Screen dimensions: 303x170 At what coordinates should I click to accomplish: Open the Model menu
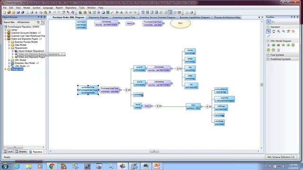(27, 8)
